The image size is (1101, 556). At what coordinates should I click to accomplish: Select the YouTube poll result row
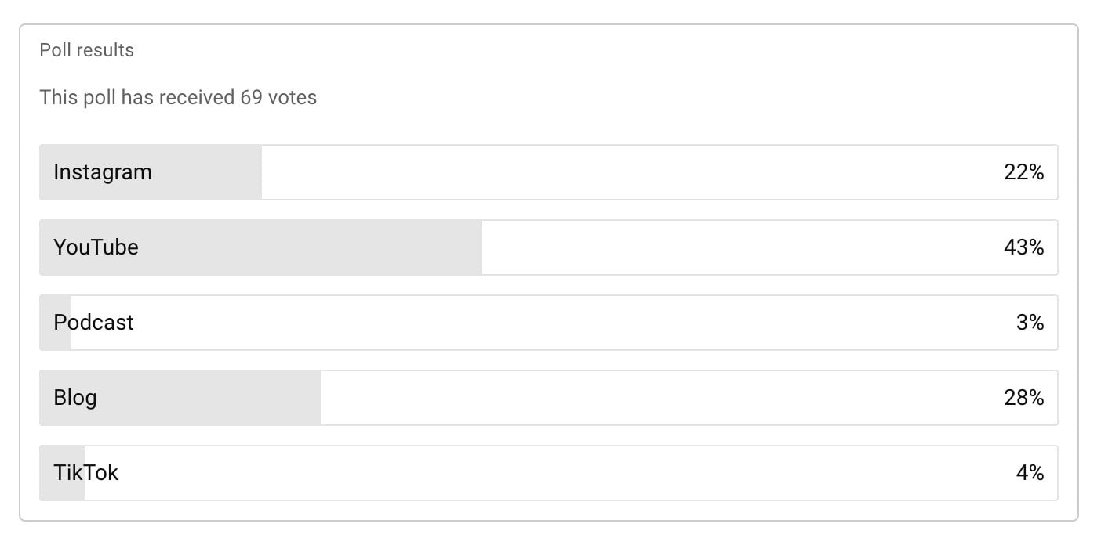(x=549, y=247)
